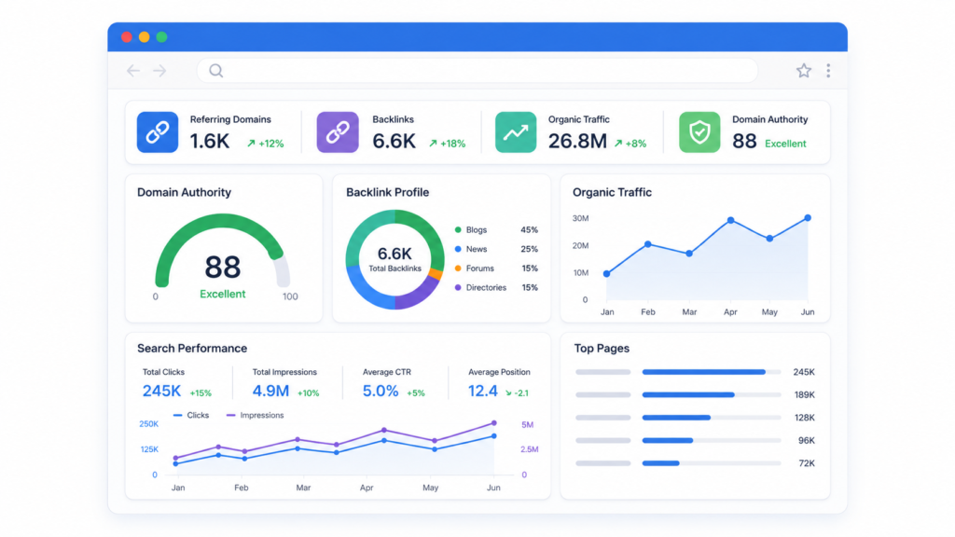Screen dimensions: 955x537
Task: Click the Search Performance card title
Action: 192,349
